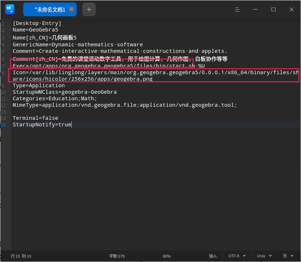The height and width of the screenshot is (262, 301).
Task: Click line number 15 in the gutter
Action: [x=3, y=125]
